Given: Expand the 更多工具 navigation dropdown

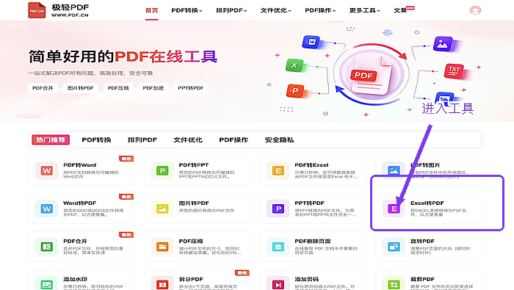Looking at the screenshot, I should point(365,10).
